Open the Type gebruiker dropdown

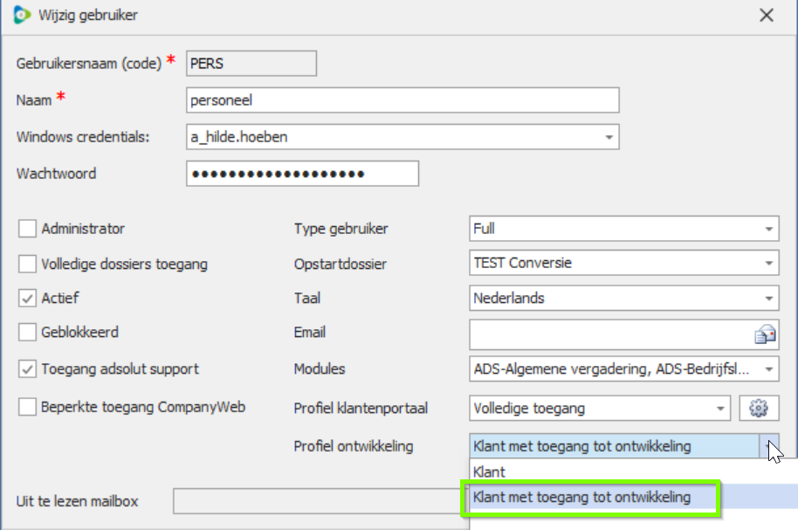click(768, 230)
